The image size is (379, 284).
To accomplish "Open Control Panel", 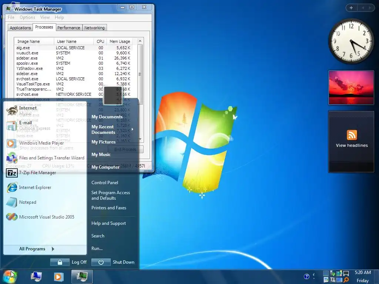I will (x=105, y=183).
